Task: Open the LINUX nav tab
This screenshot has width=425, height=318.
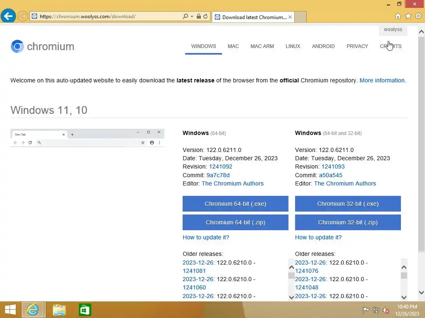Action: [x=293, y=46]
